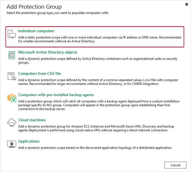Select Computers with pre-installed backup agents

pyautogui.click(x=56, y=95)
